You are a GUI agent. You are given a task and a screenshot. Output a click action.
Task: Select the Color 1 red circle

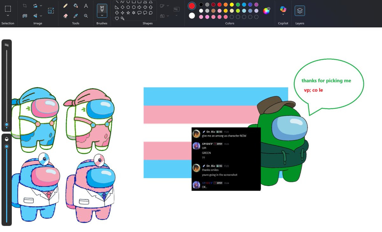tap(192, 6)
